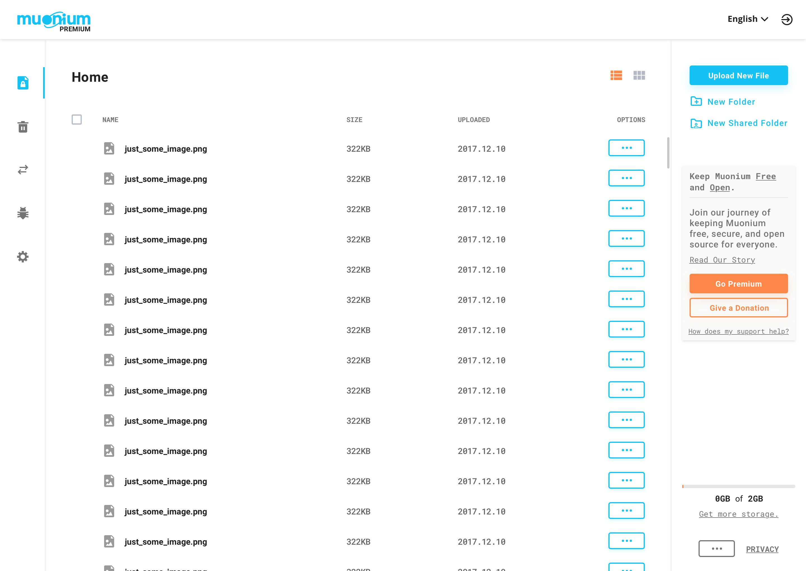Click the Muonium logo
This screenshot has width=806, height=571.
[53, 20]
